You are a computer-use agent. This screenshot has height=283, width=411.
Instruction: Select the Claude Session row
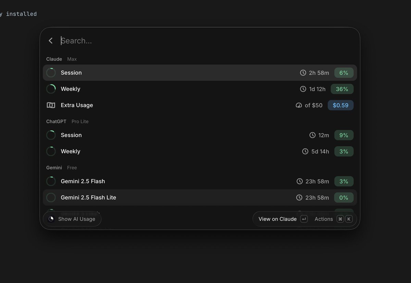pyautogui.click(x=200, y=73)
